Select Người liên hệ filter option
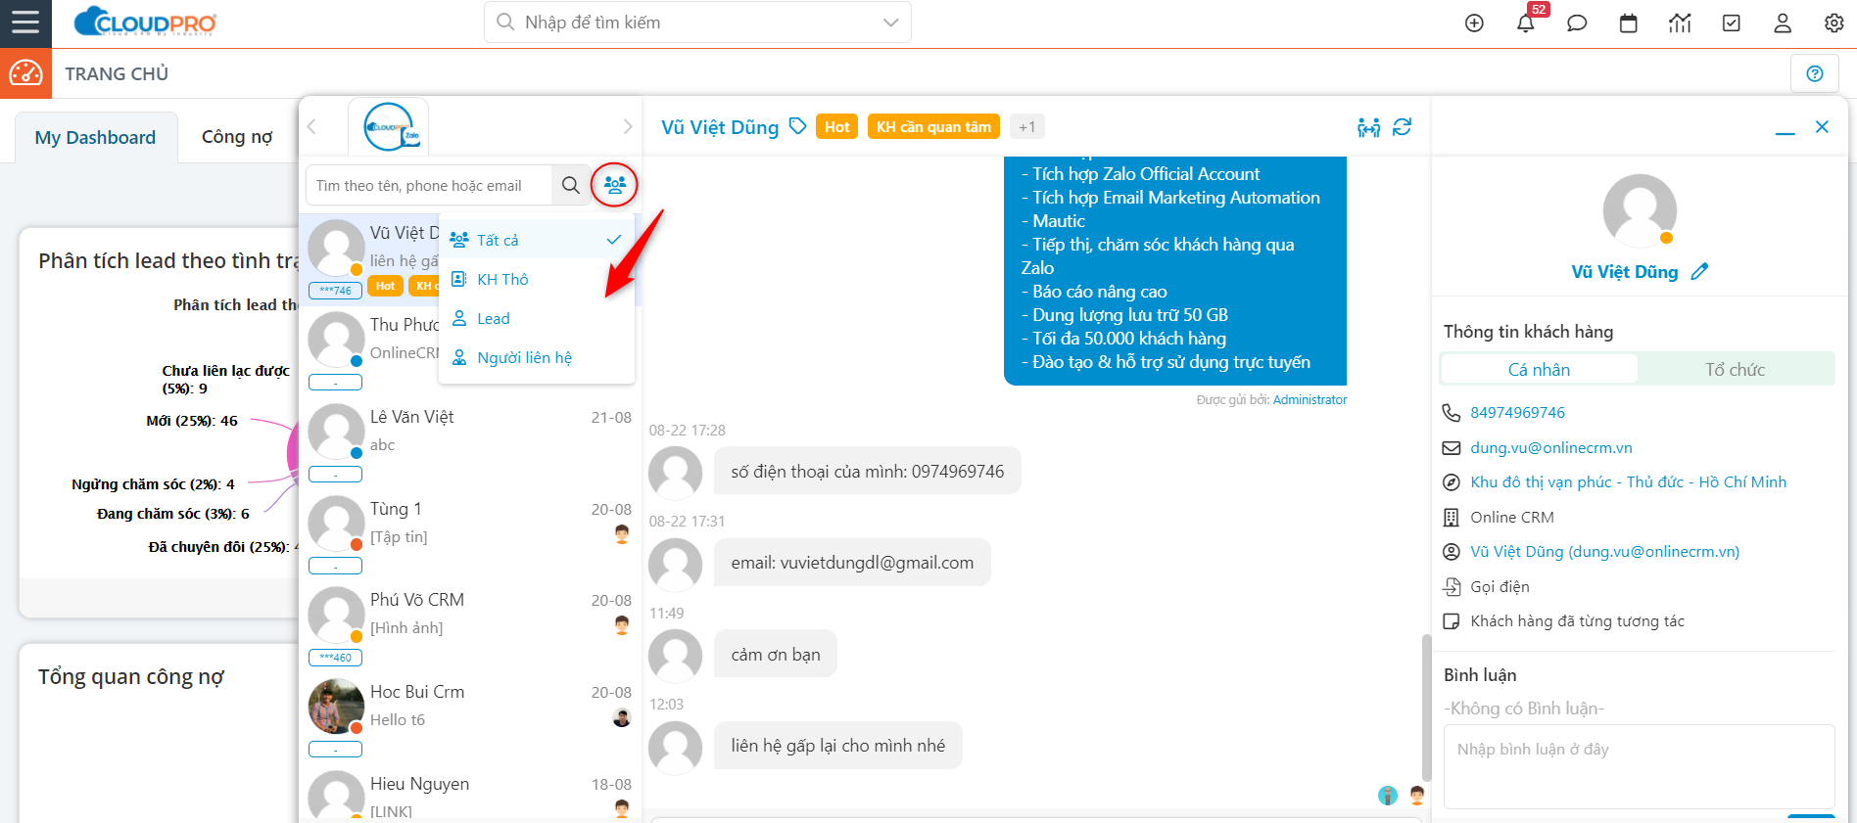Screen dimensions: 1857x823 tap(537, 357)
